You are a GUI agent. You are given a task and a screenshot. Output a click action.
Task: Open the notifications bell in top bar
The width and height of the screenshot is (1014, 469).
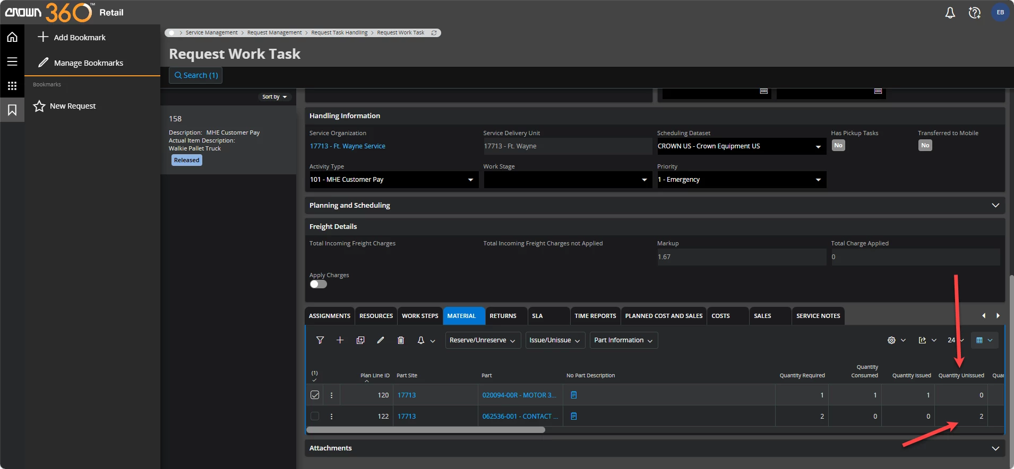pyautogui.click(x=950, y=13)
